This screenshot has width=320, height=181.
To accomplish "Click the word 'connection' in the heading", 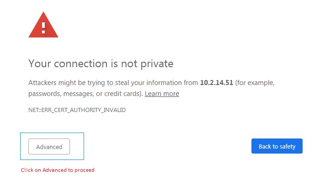I will point(80,64).
